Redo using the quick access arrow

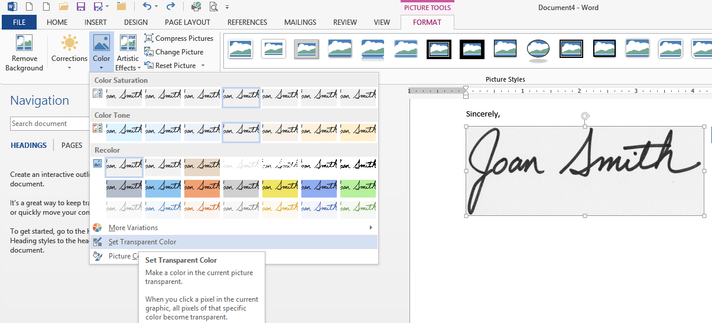point(171,7)
